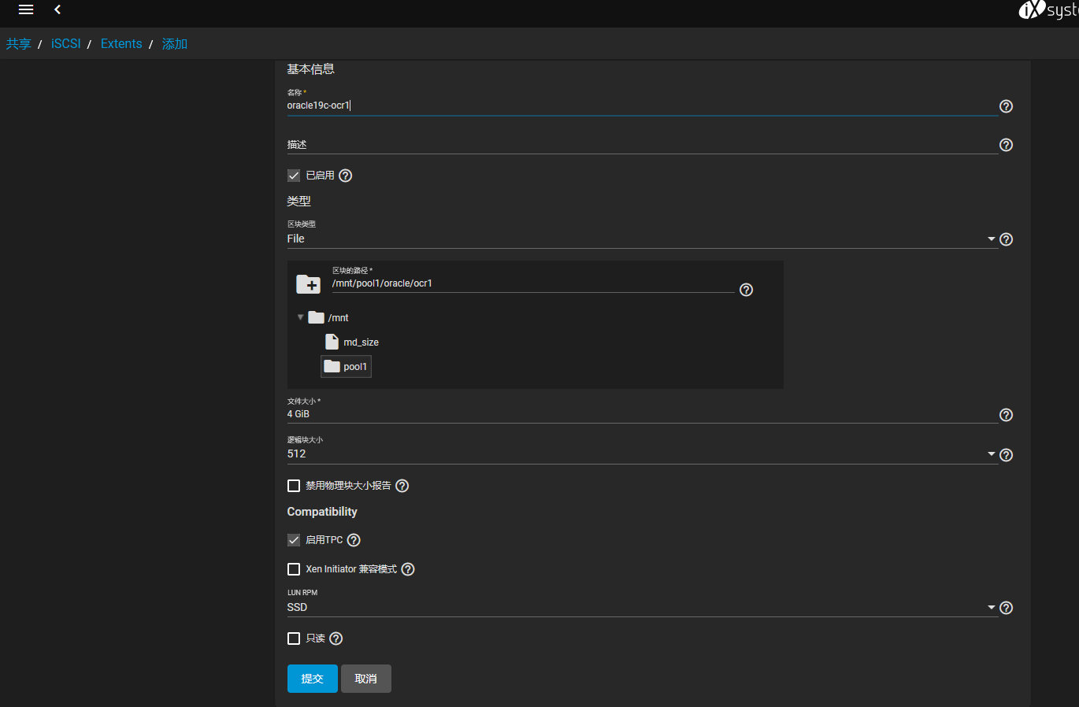Submit the form with 提交 button
Viewport: 1079px width, 707px height.
pos(312,679)
